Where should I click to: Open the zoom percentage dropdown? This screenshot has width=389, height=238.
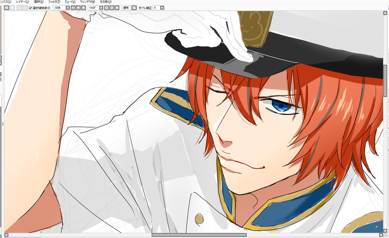coord(68,8)
